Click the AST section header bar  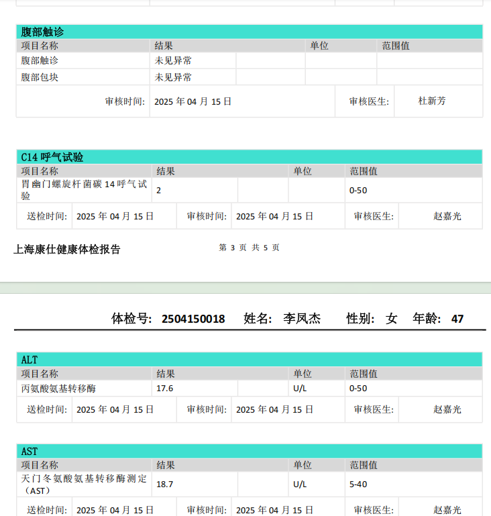click(x=249, y=452)
